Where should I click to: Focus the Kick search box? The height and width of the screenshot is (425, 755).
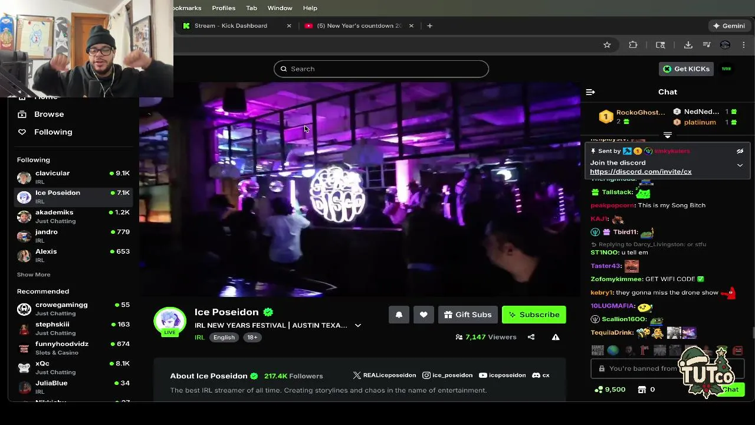tap(381, 69)
